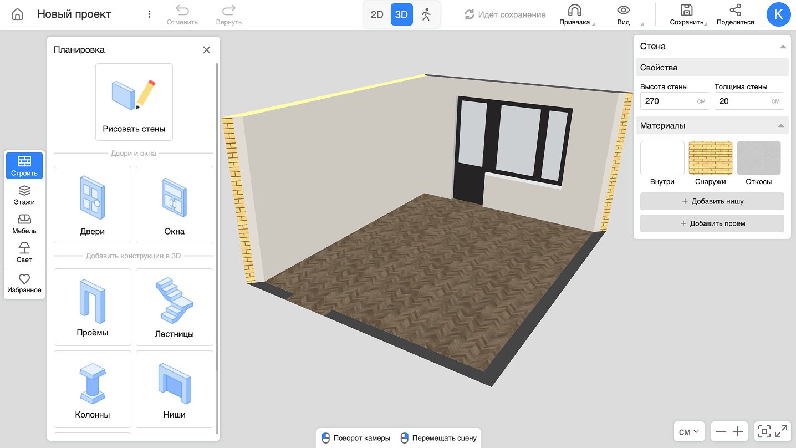The image size is (796, 448).
Task: Click the Добавить нишу button
Action: (x=712, y=201)
